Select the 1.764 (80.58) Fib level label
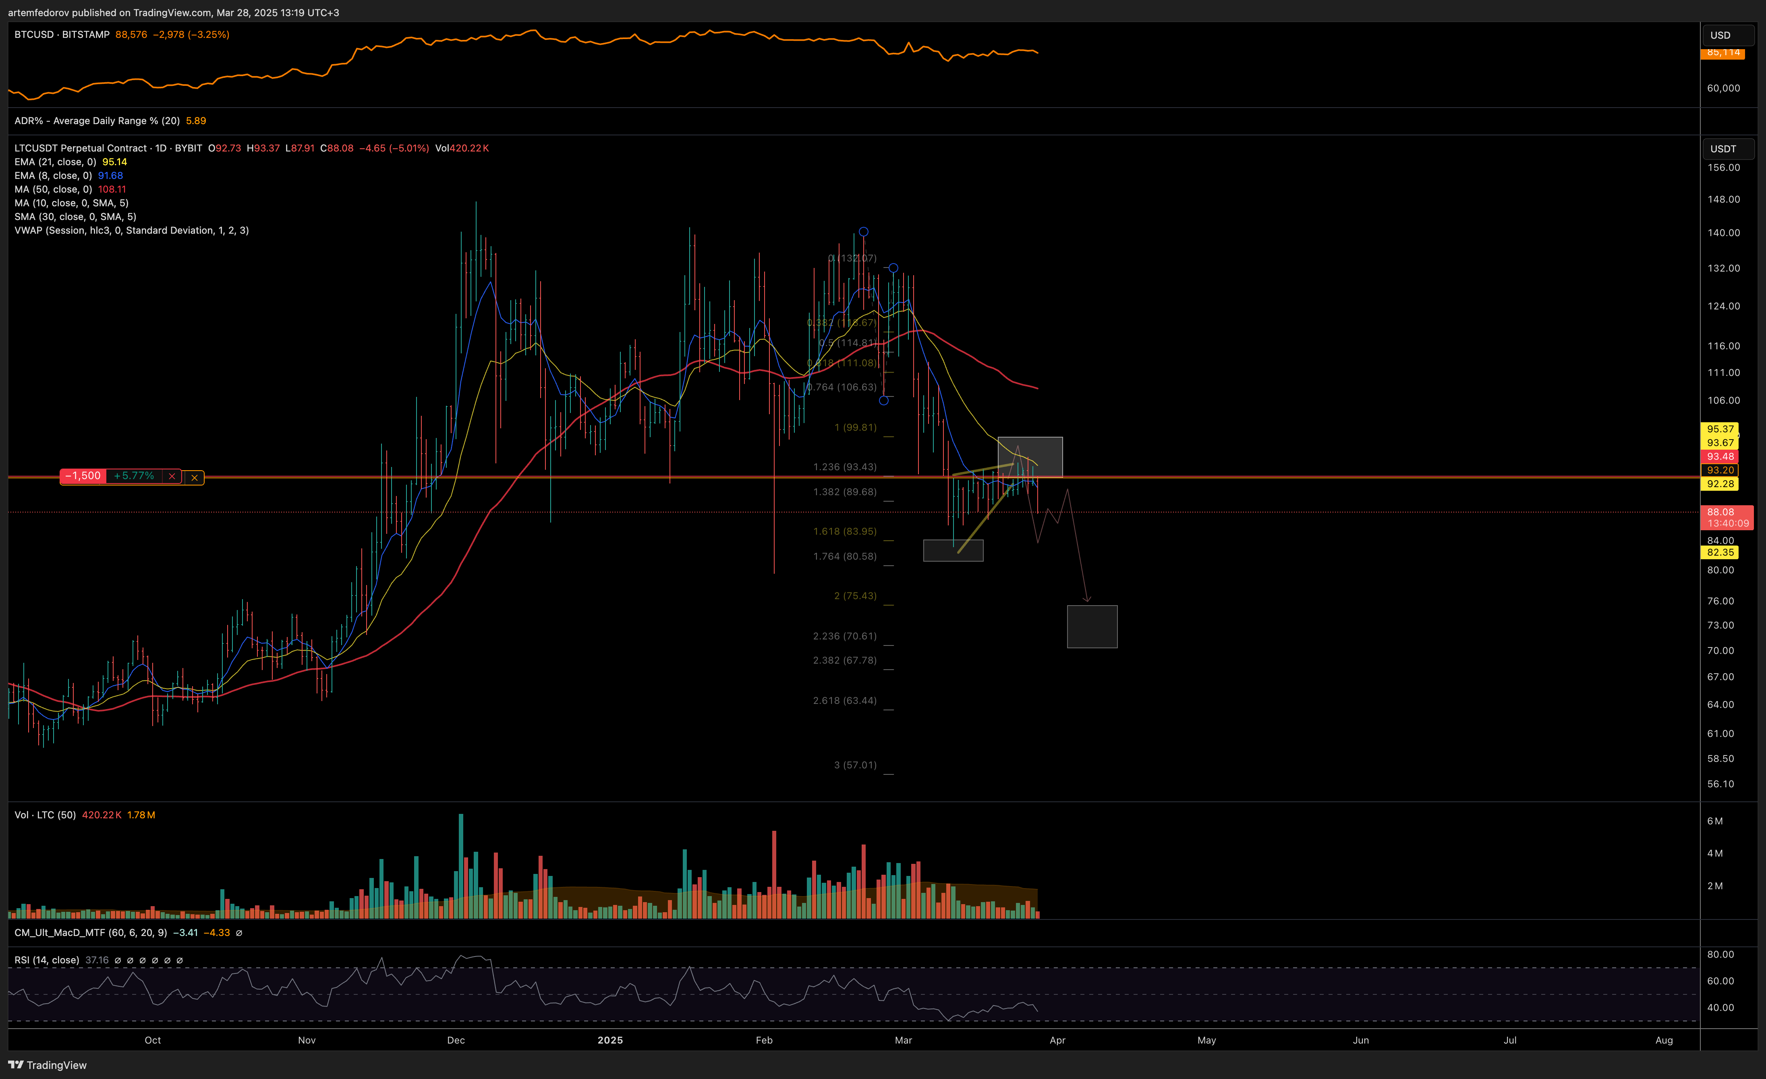The height and width of the screenshot is (1079, 1766). [x=845, y=556]
